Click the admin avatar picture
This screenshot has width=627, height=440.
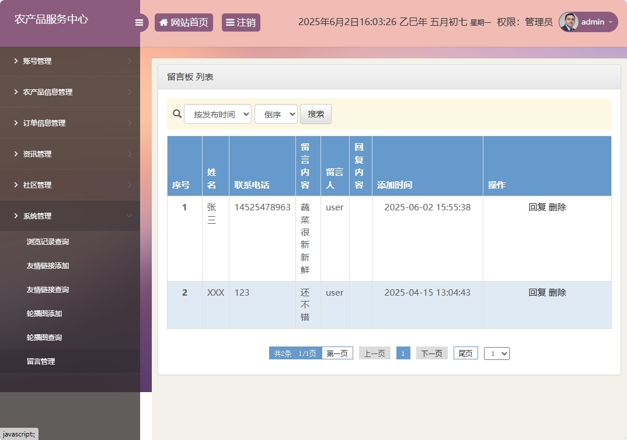pyautogui.click(x=567, y=22)
